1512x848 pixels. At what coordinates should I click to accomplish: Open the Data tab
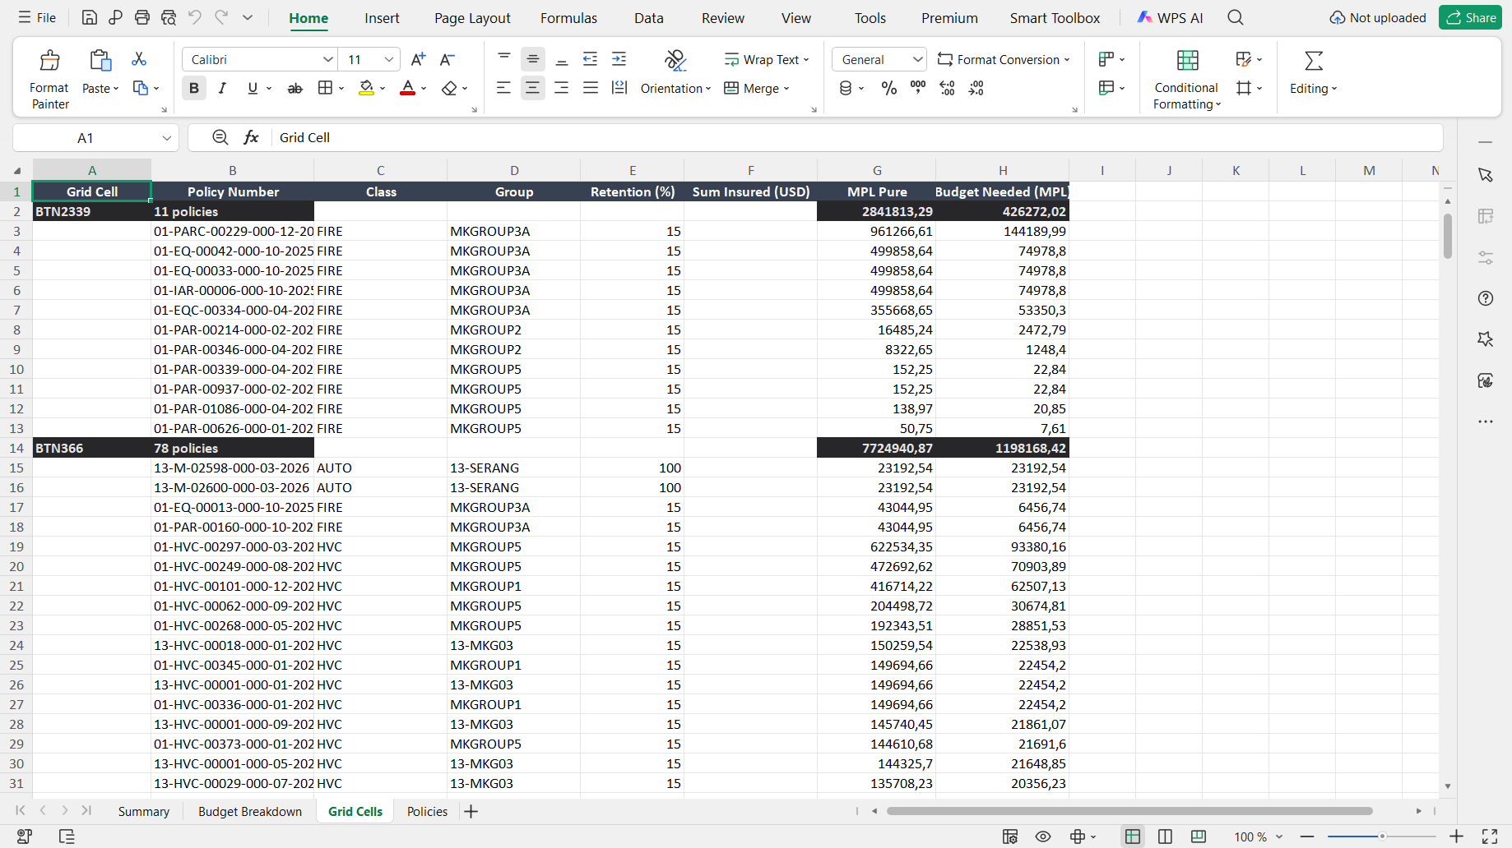(x=648, y=18)
